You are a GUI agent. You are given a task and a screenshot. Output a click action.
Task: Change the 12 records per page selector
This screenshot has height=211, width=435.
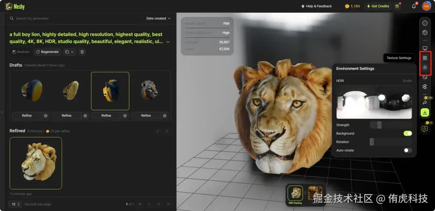[15, 204]
